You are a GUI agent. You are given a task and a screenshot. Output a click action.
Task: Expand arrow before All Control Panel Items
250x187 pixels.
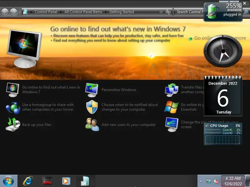pos(61,12)
